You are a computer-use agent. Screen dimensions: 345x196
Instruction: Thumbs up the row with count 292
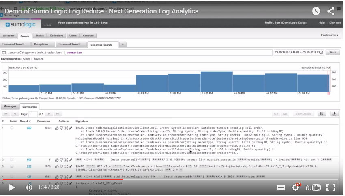point(57,166)
